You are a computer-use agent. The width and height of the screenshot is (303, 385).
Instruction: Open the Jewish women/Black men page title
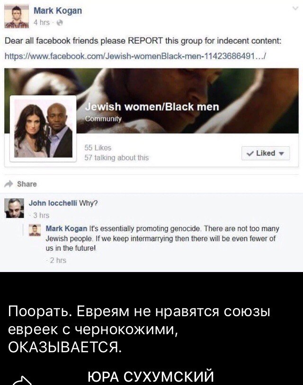click(x=152, y=107)
